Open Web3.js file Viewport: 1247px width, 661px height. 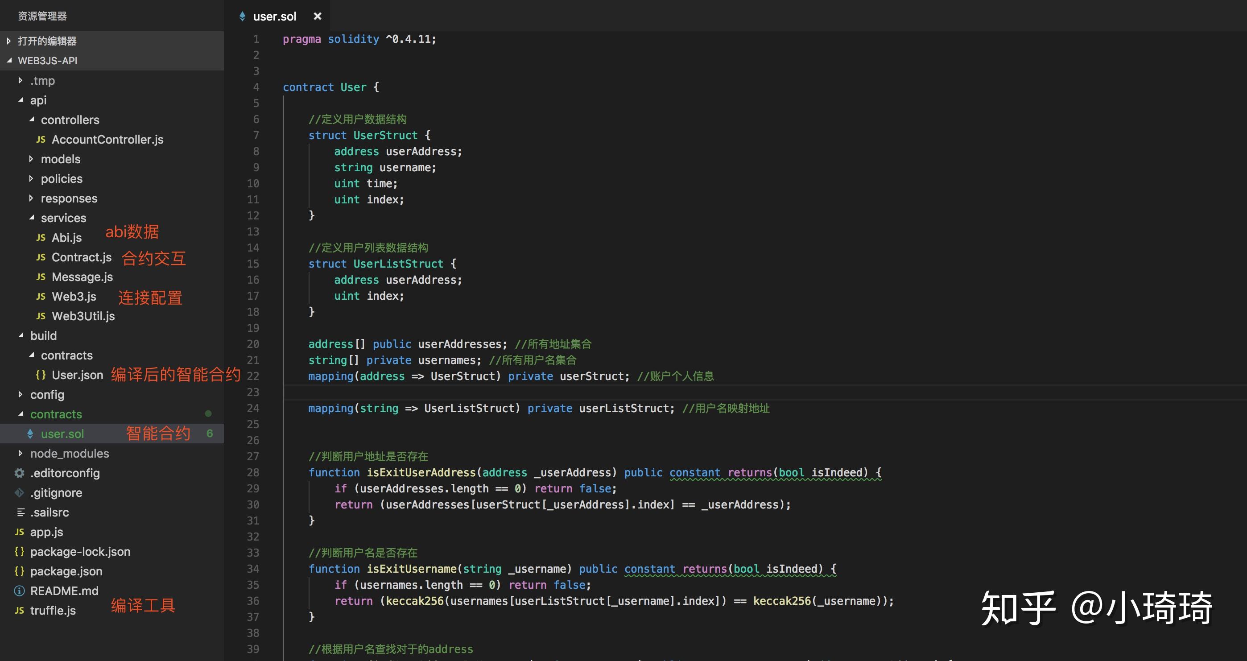(x=74, y=296)
